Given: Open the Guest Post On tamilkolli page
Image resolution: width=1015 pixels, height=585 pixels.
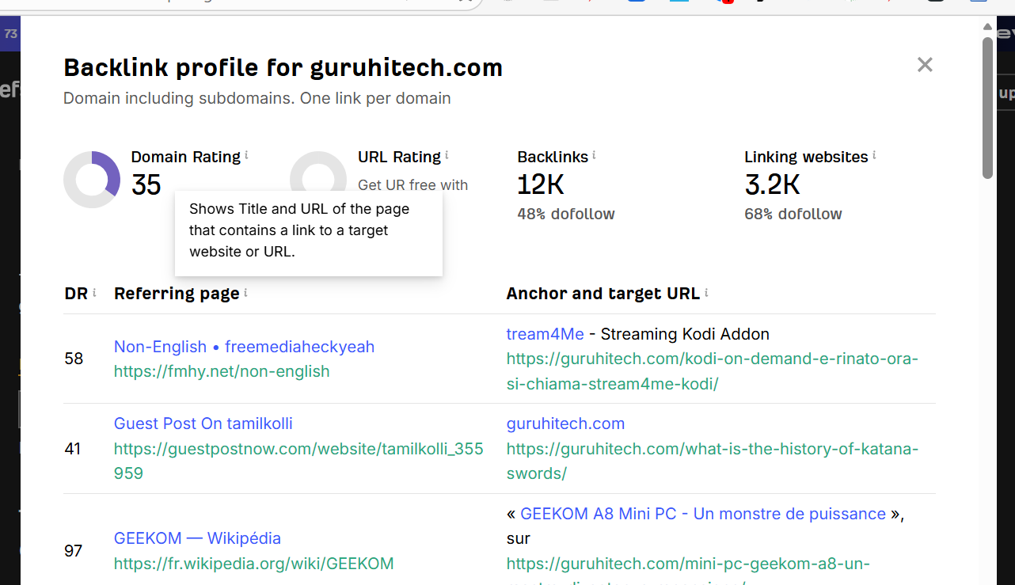Looking at the screenshot, I should click(203, 424).
